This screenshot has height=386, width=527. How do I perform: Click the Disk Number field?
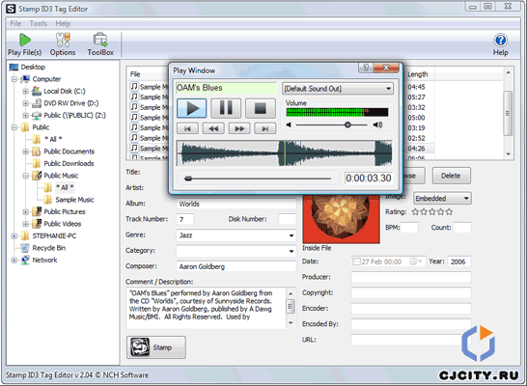click(x=288, y=219)
